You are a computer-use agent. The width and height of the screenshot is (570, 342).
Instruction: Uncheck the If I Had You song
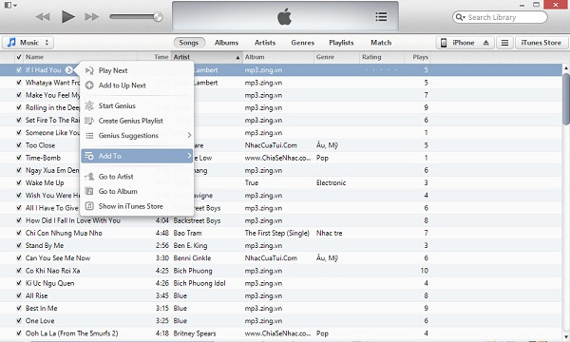19,70
